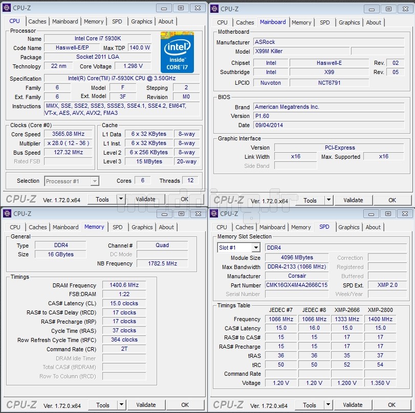The height and width of the screenshot is (413, 415).
Task: Click Validate in the CPU window
Action: pos(145,199)
